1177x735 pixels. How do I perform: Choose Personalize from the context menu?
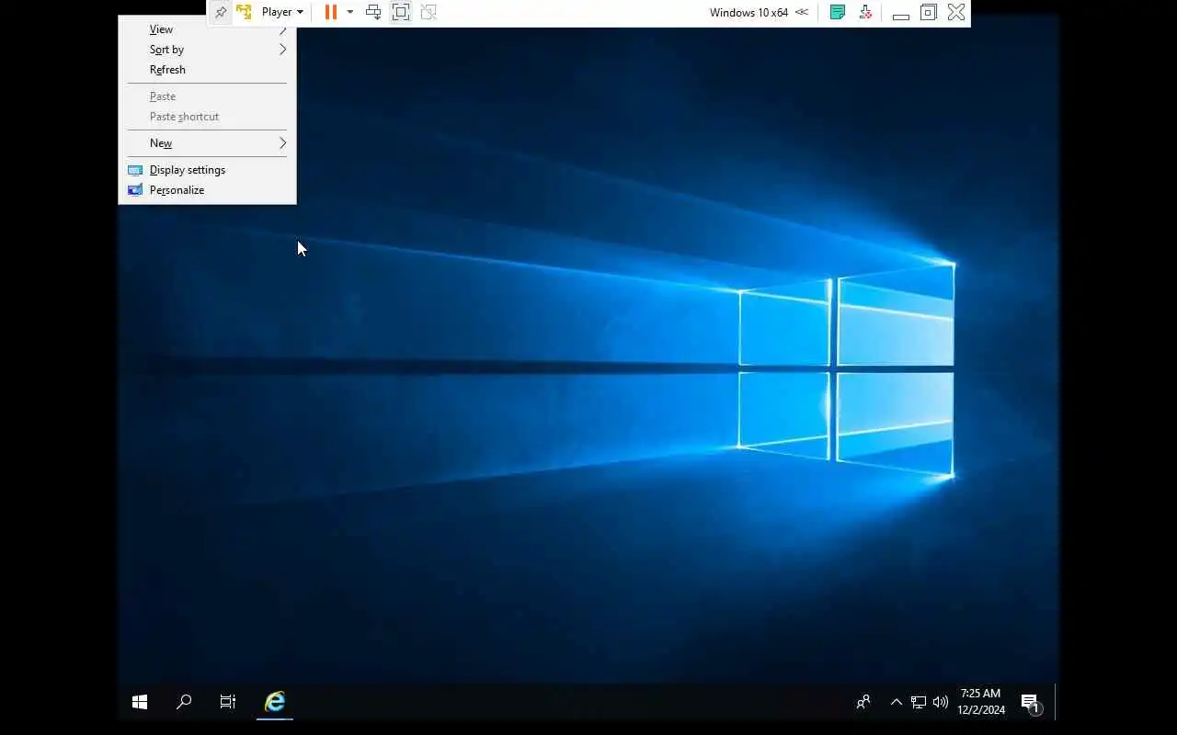[207, 190]
